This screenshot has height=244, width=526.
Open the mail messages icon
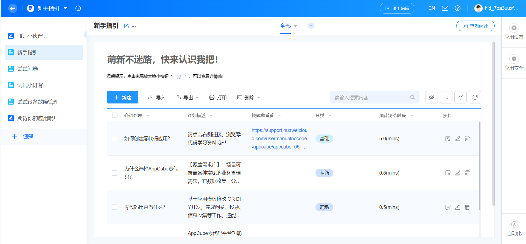(x=445, y=8)
